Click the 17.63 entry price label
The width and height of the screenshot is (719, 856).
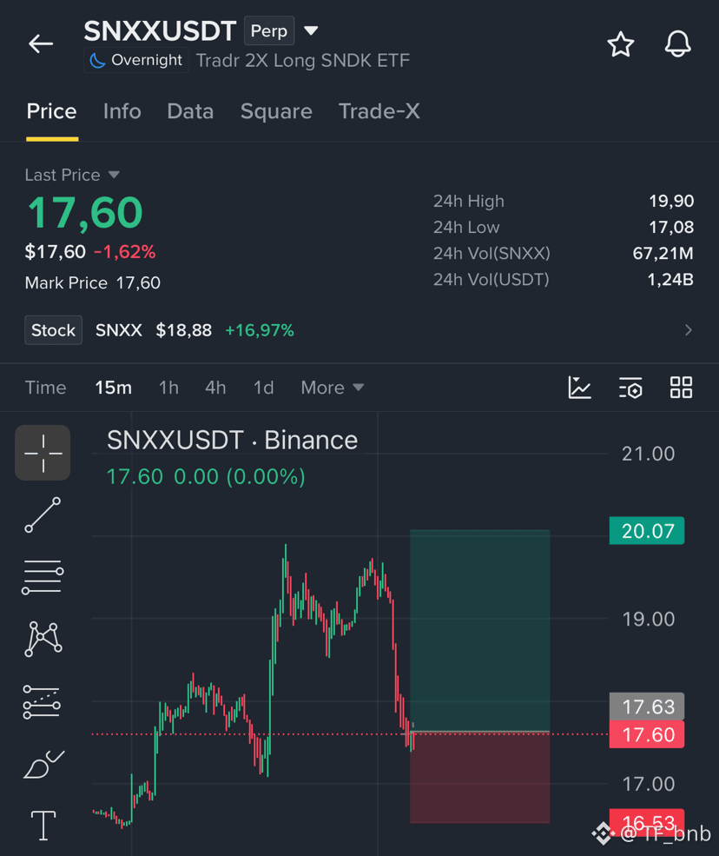(x=647, y=707)
